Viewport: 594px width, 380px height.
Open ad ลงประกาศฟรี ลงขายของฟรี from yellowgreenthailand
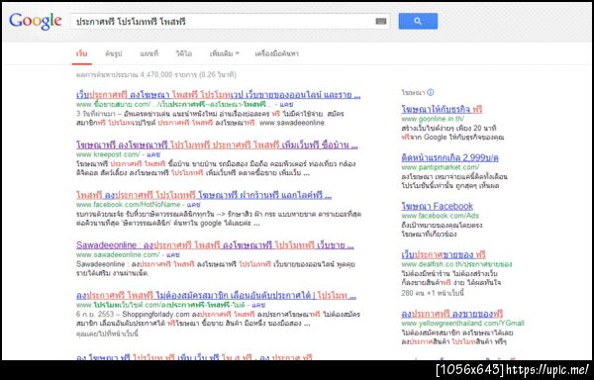coord(452,314)
